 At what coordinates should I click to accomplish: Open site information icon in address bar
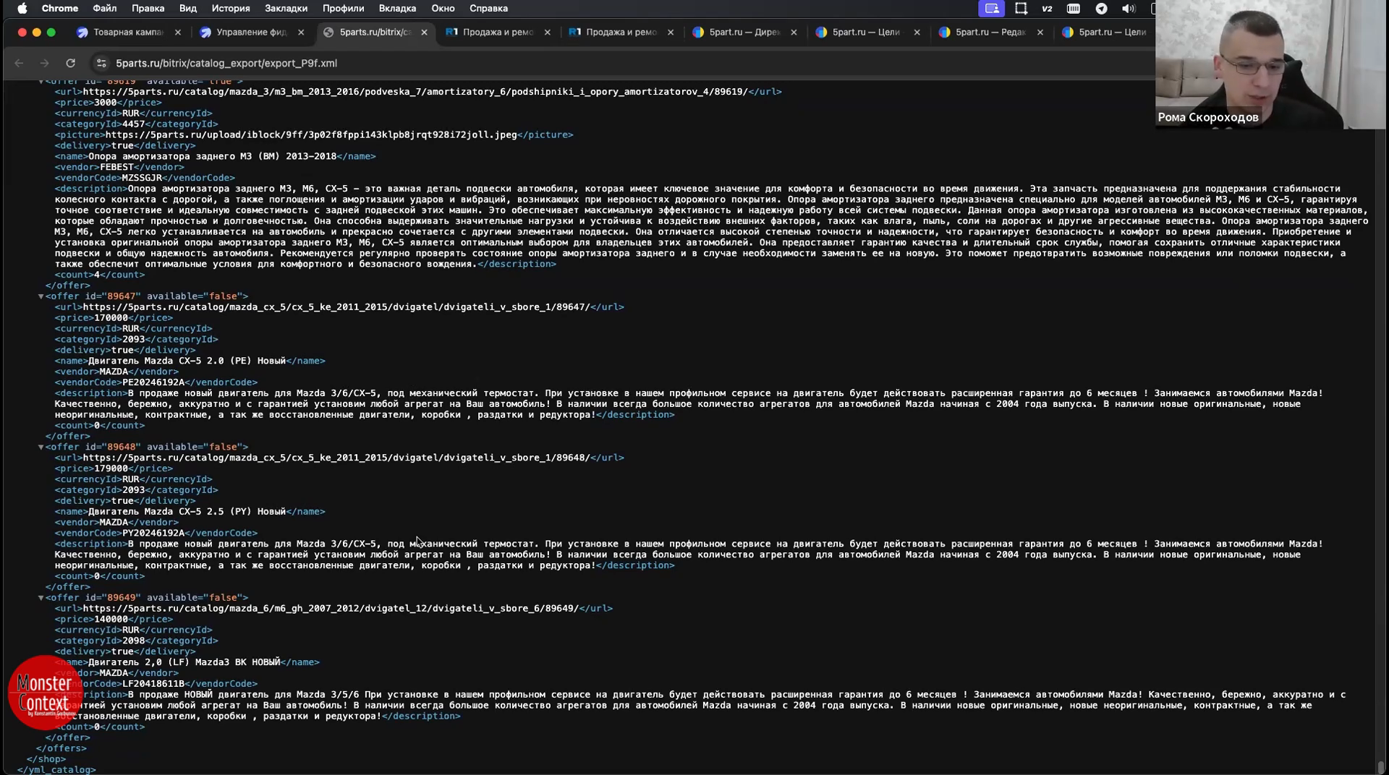click(x=101, y=63)
